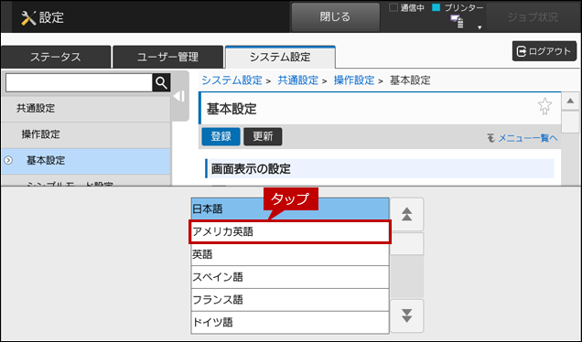Click the ログアウト button
The image size is (582, 342).
(x=544, y=51)
